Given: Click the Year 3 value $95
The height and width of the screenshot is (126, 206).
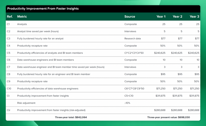Looking at the screenshot, I should (197, 74).
